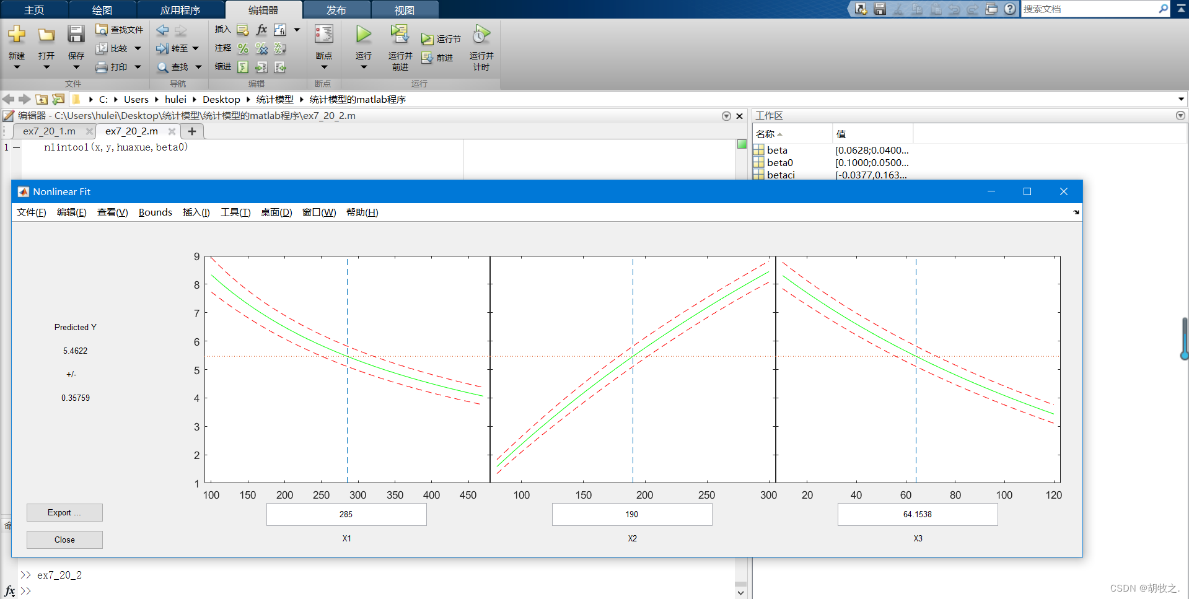Open the 工具(T) menu in Nonlinear Fit

[235, 212]
